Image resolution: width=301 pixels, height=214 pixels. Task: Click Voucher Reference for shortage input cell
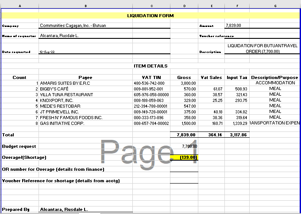[x=184, y=181]
